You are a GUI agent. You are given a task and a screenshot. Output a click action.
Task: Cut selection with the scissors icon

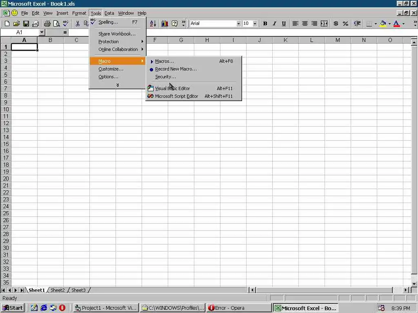[x=78, y=24]
